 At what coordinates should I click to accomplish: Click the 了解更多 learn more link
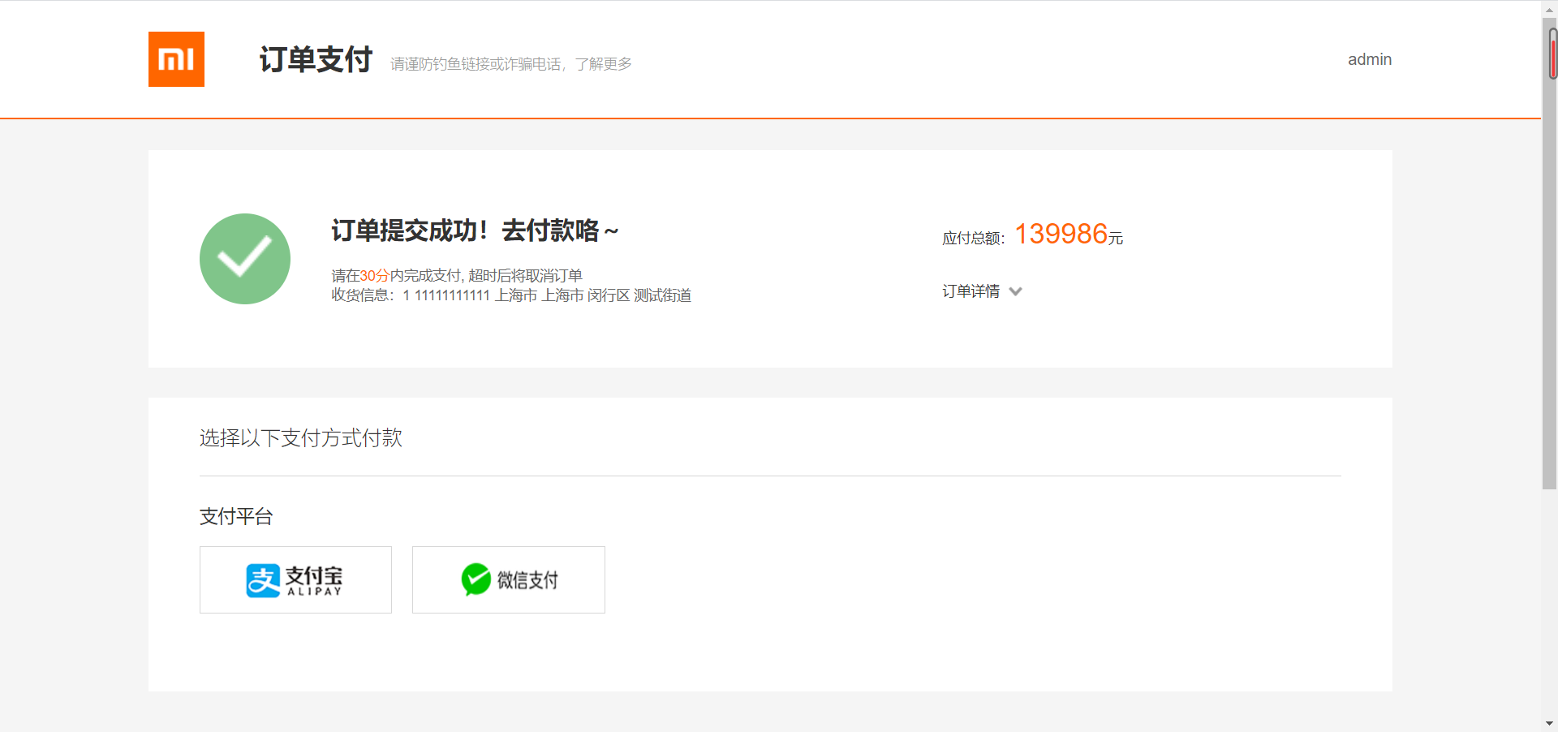604,64
